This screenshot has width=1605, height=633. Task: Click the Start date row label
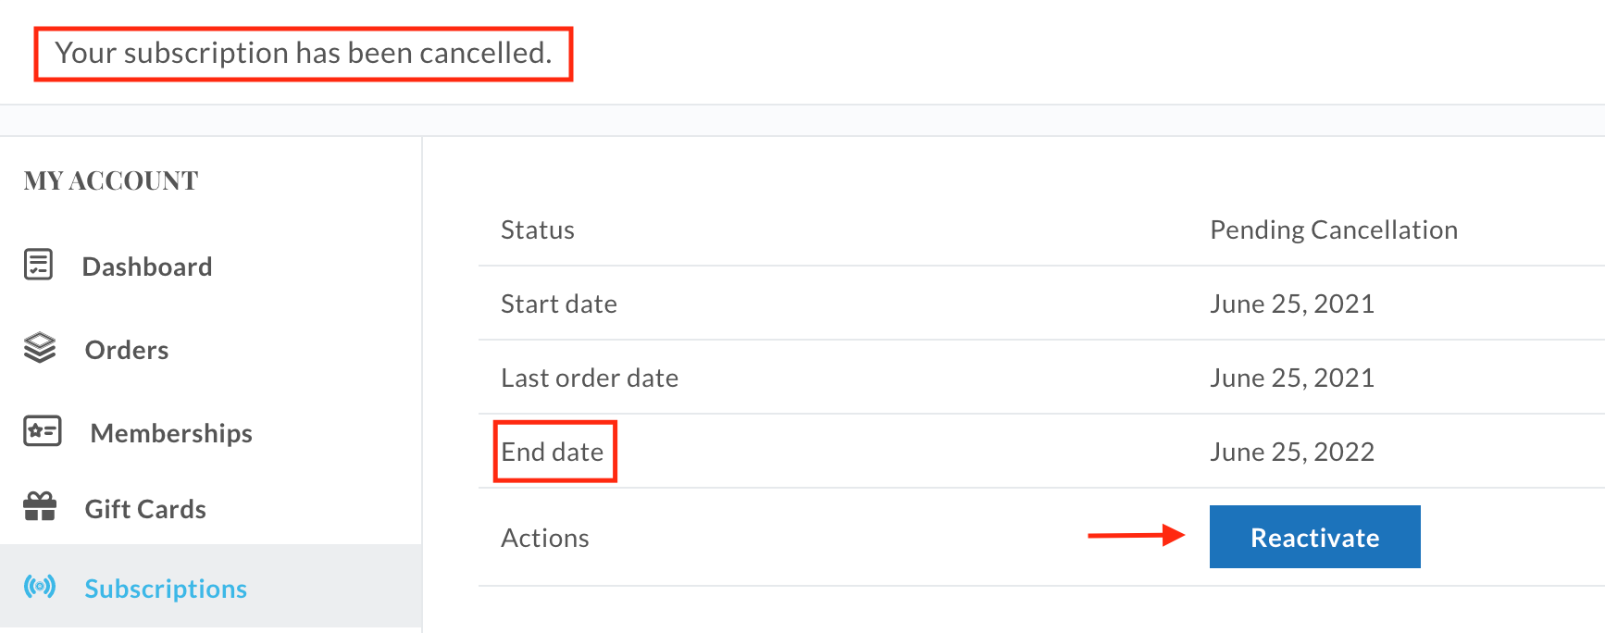(559, 304)
